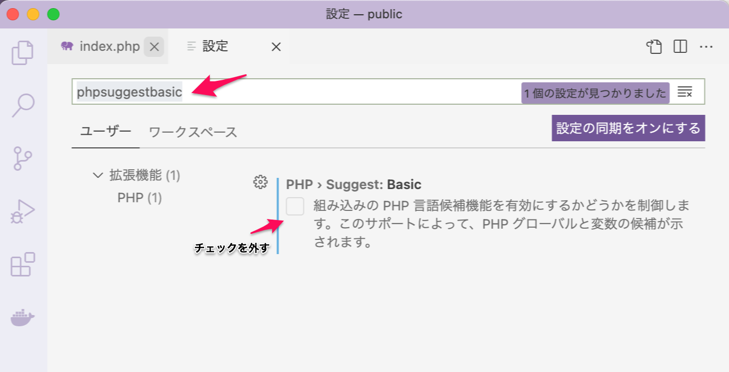Click the gear icon beside PHP Suggest: Basic
Viewport: 729px width, 372px height.
tap(260, 182)
